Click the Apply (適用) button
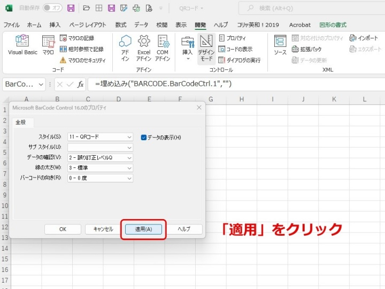The image size is (385, 289). pos(144,229)
